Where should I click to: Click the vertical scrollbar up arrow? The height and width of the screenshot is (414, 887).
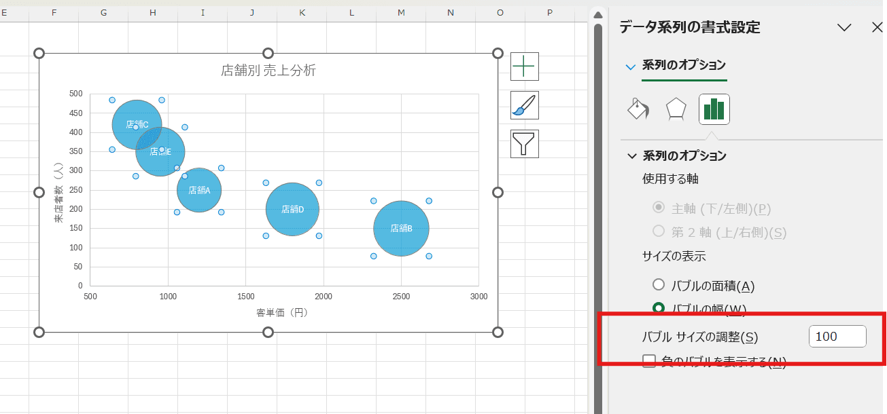(598, 14)
